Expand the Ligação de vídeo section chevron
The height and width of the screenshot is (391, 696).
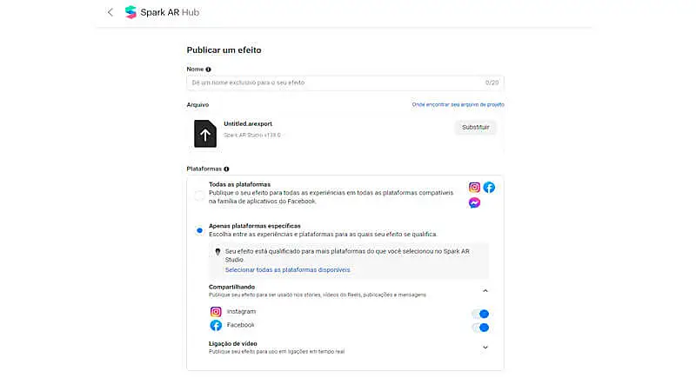tap(485, 348)
